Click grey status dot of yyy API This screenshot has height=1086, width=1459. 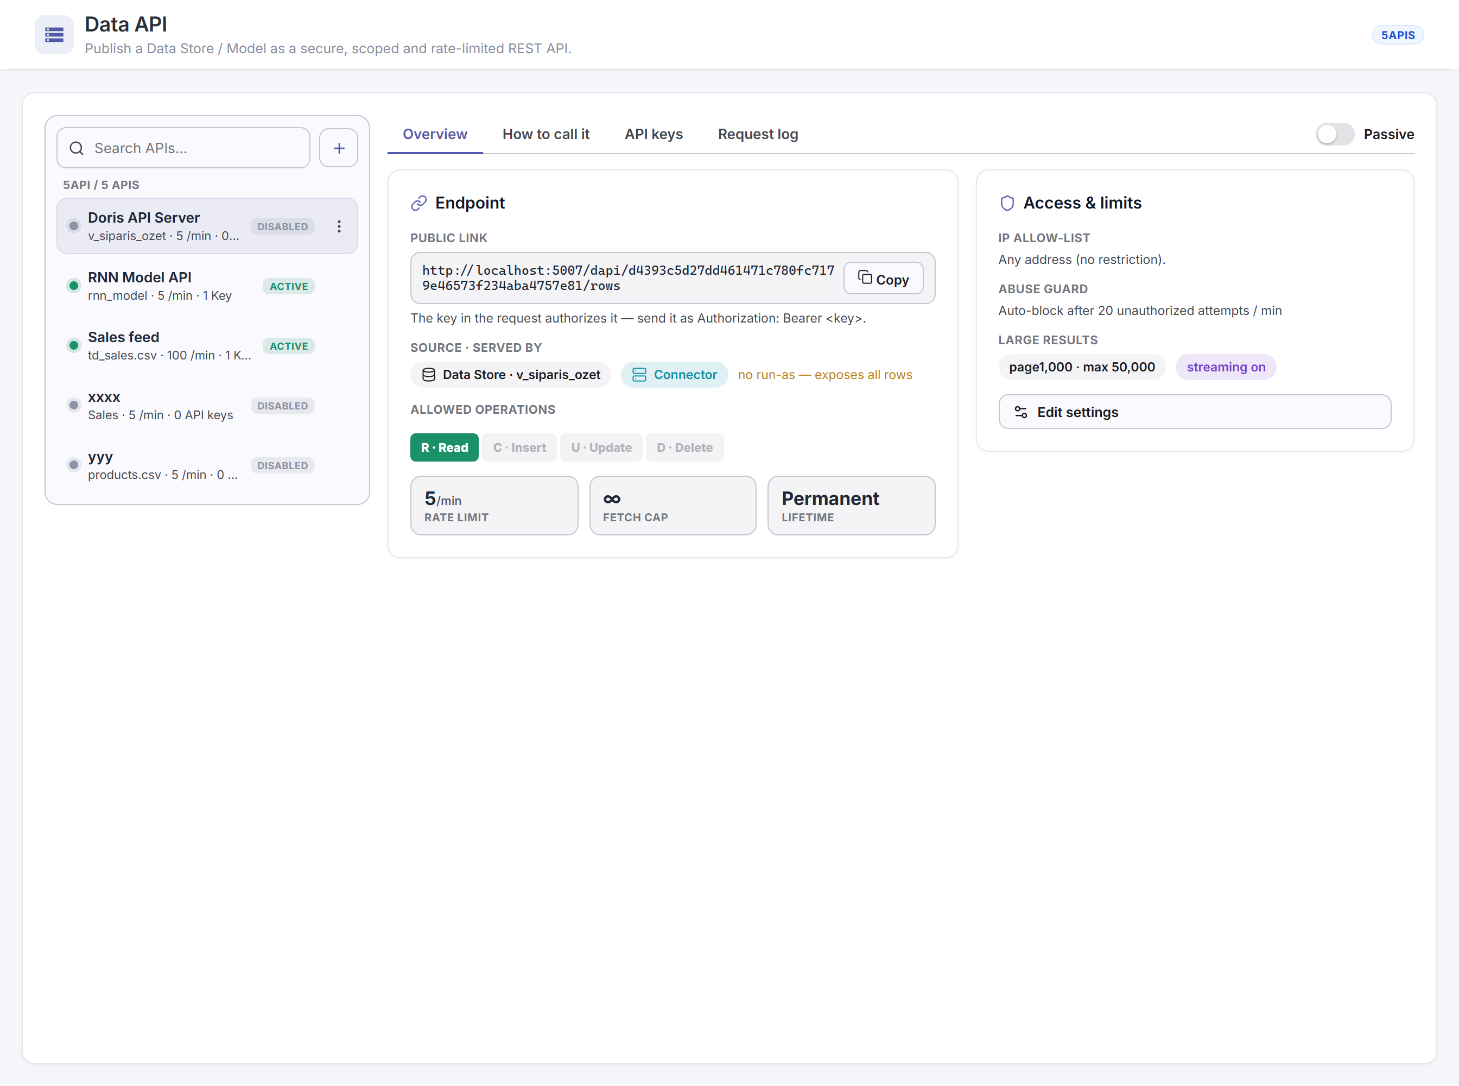pyautogui.click(x=74, y=465)
